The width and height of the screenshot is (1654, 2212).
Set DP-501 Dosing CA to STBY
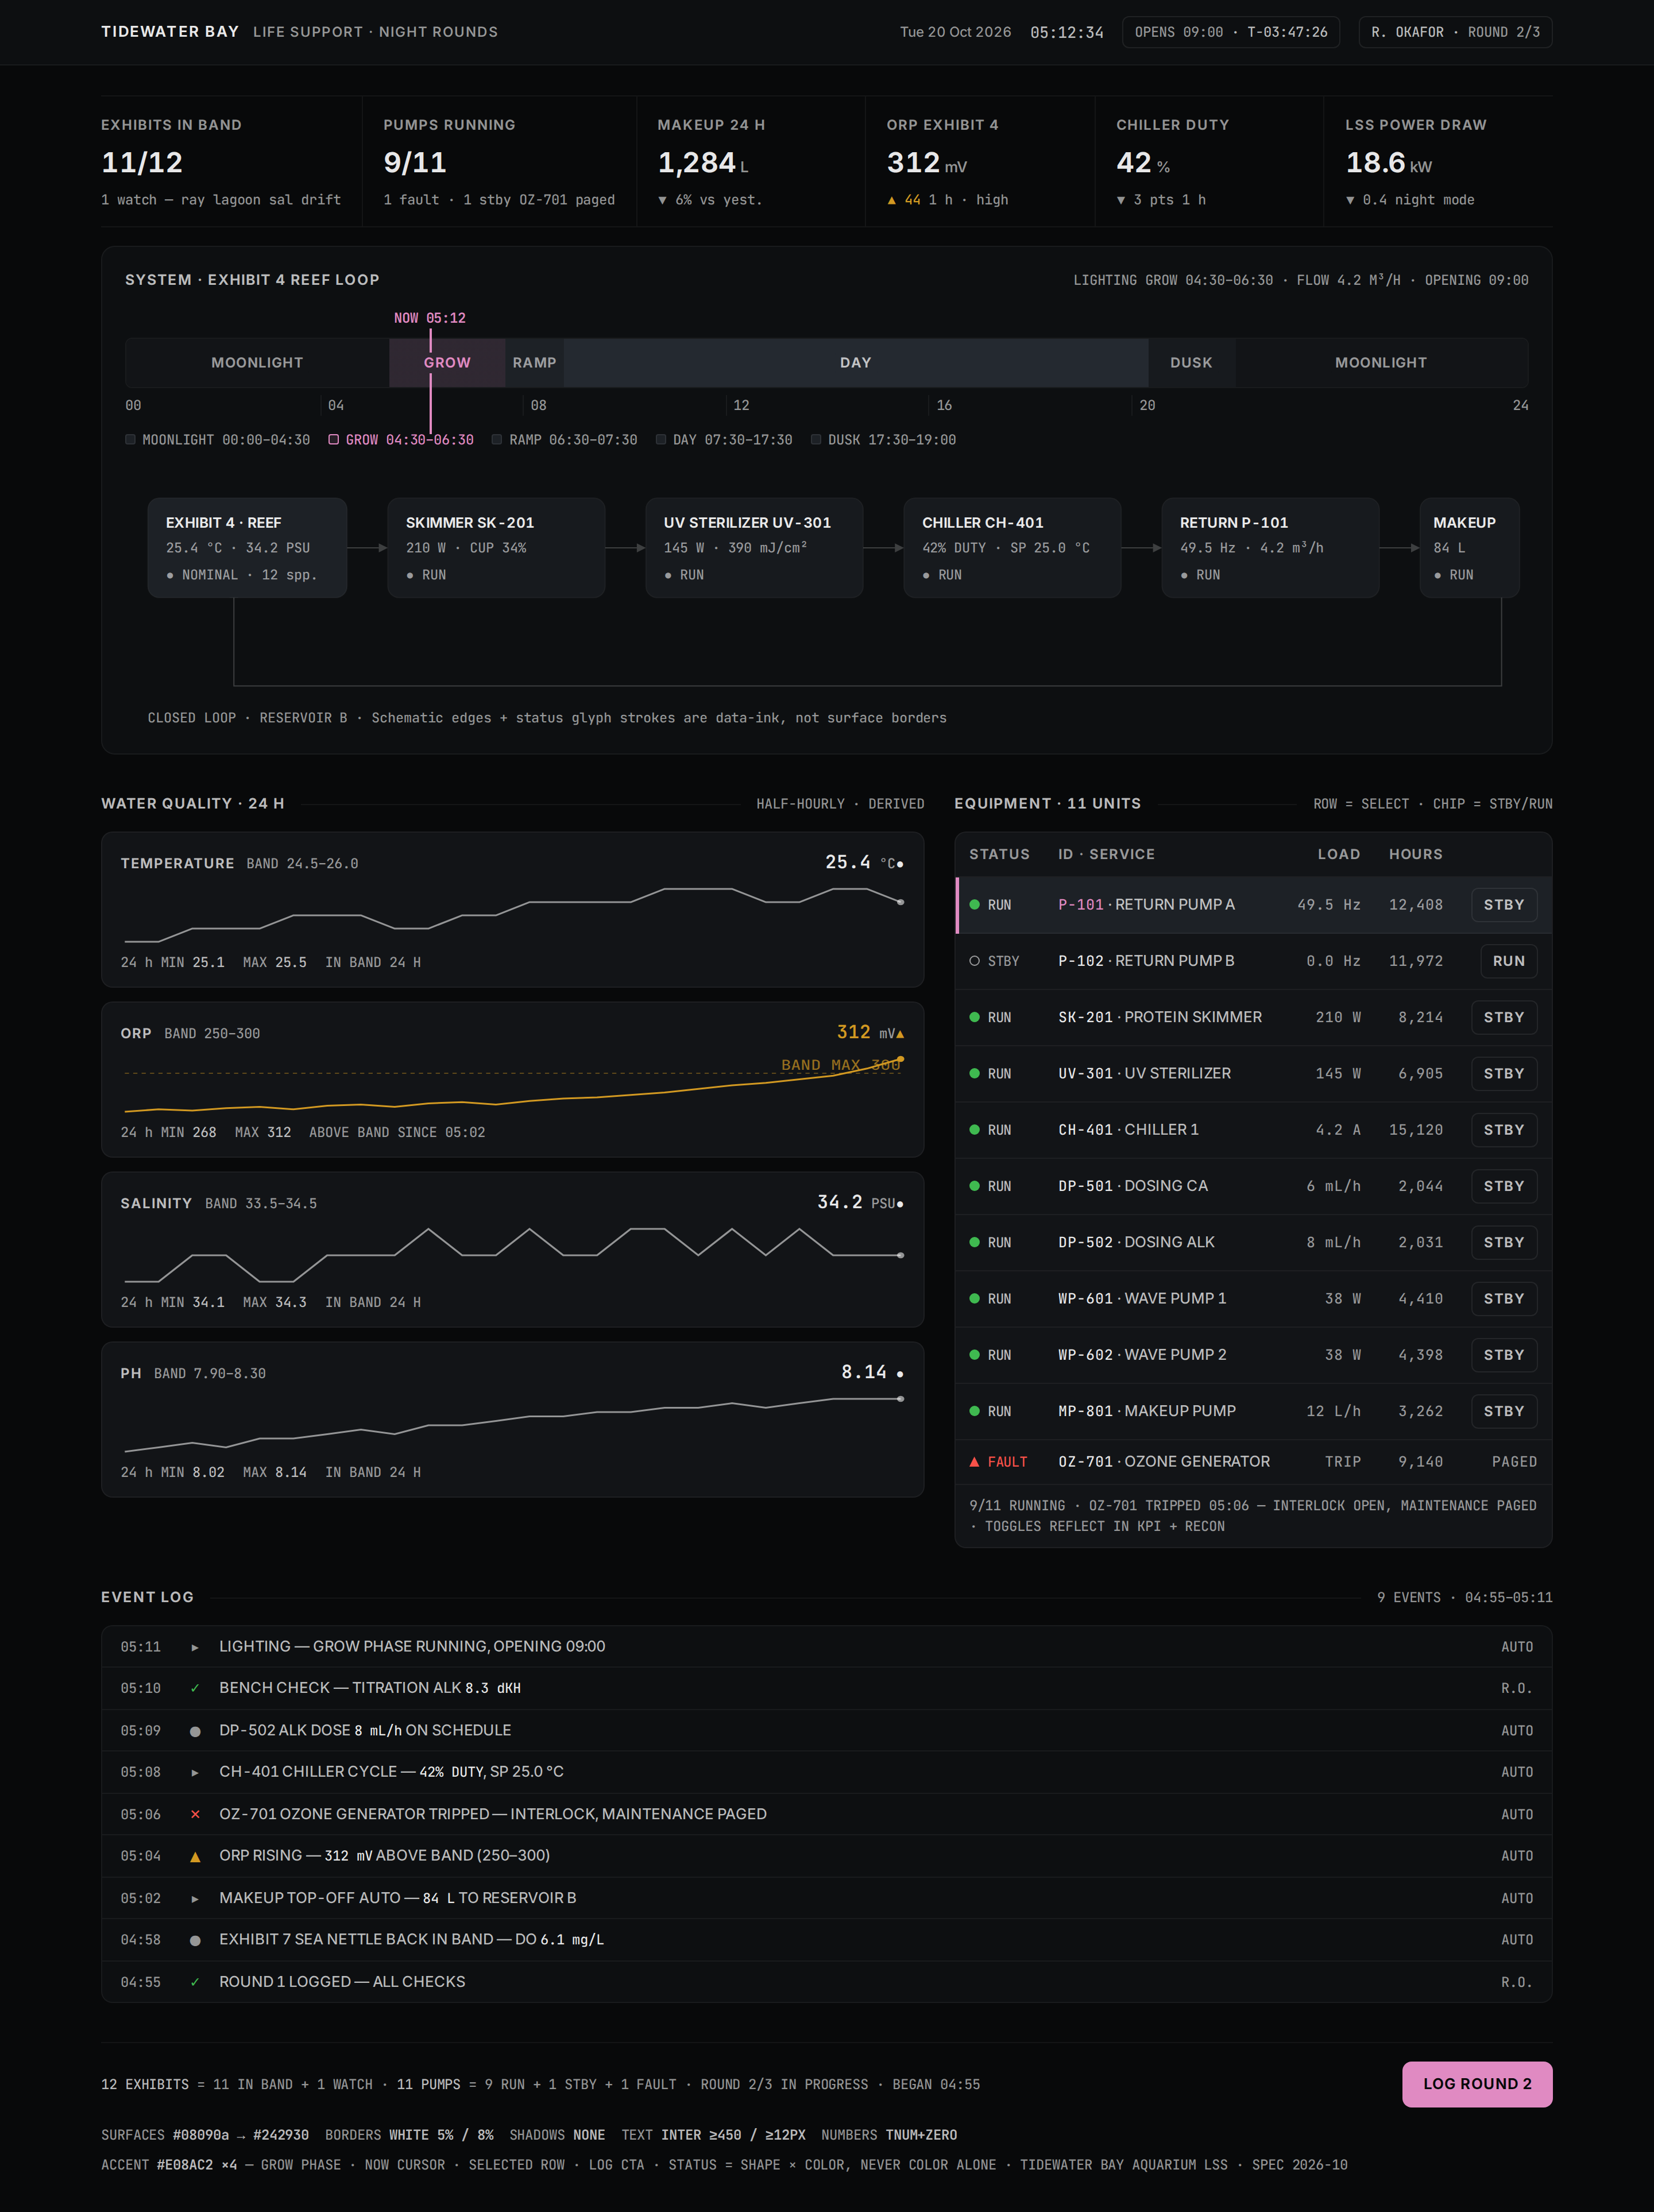click(x=1503, y=1186)
